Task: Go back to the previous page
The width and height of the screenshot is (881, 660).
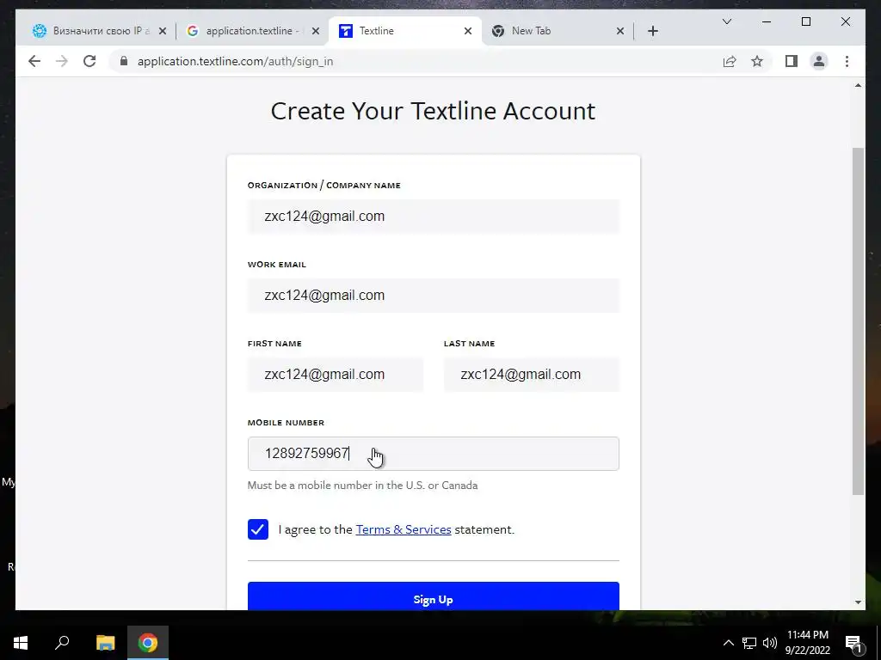Action: tap(34, 61)
